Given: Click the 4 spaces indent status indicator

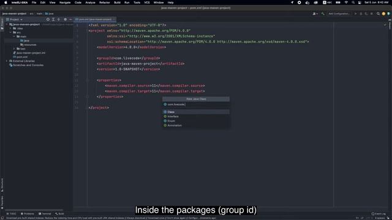Looking at the screenshot, I should [379, 218].
